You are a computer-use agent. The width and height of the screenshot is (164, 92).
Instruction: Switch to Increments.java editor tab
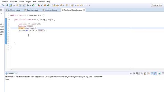tap(50, 10)
